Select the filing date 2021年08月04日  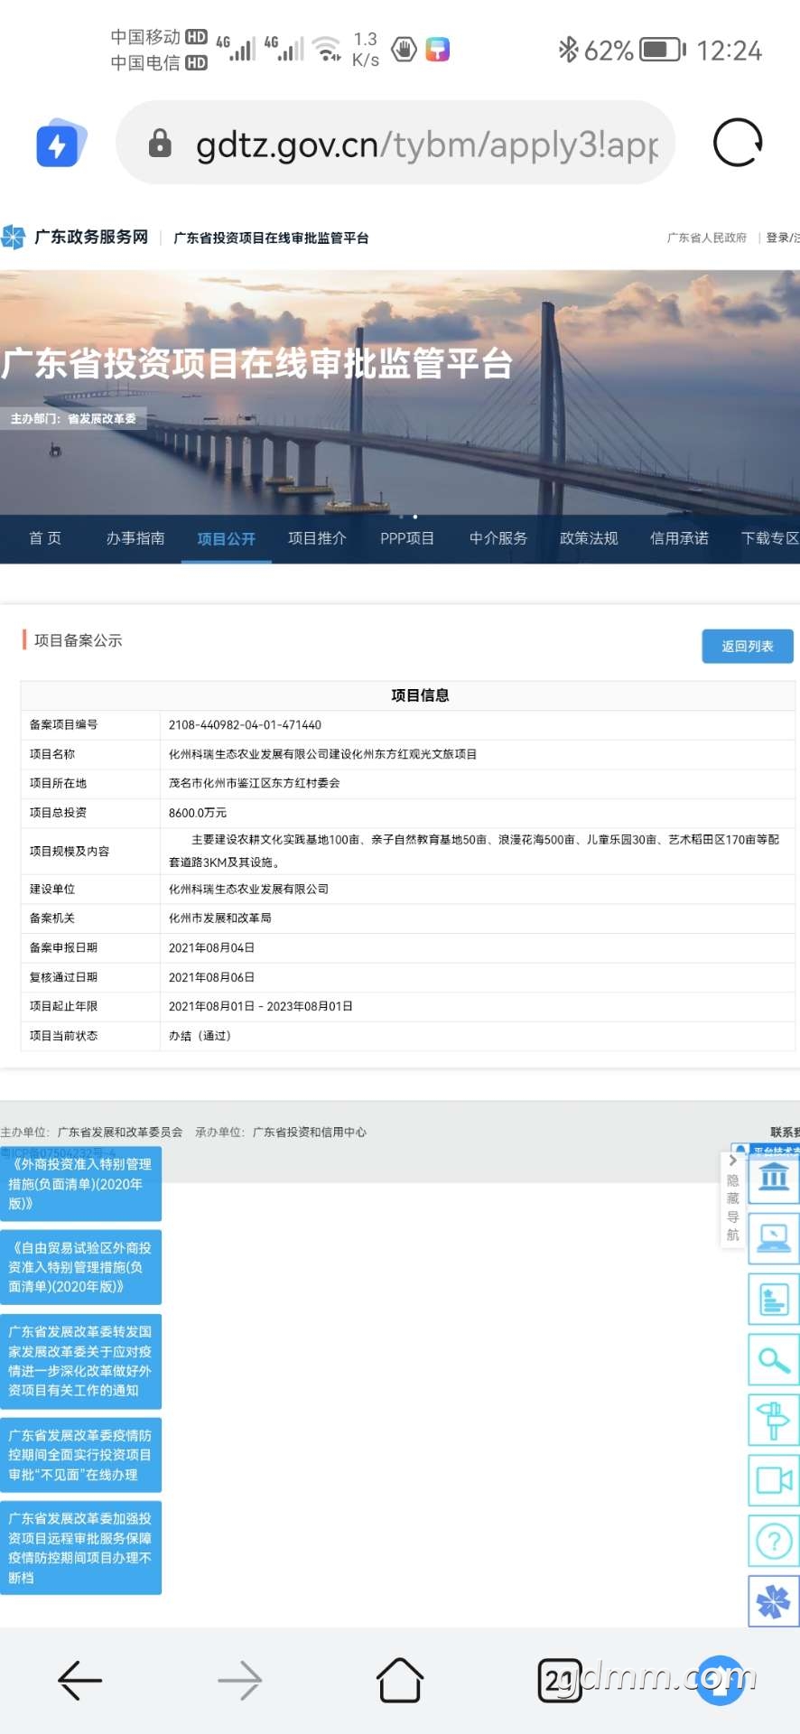pos(211,947)
